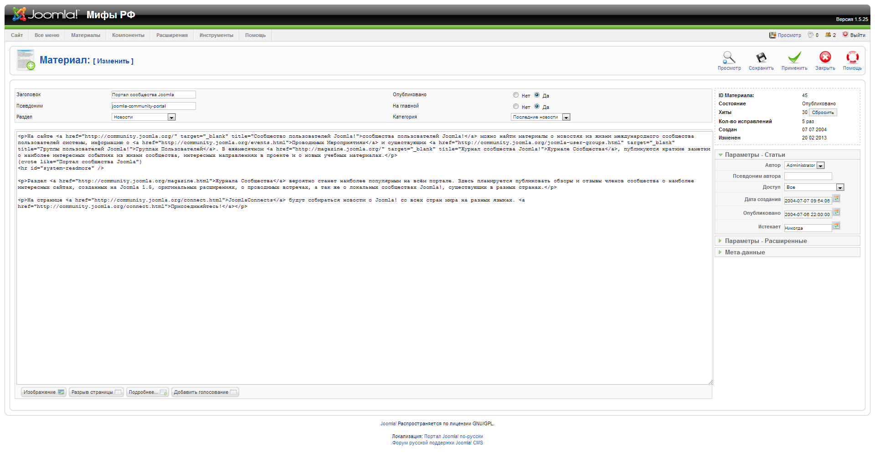The width and height of the screenshot is (875, 454).
Task: Insert page break via Разрыв страницы
Action: coord(96,392)
